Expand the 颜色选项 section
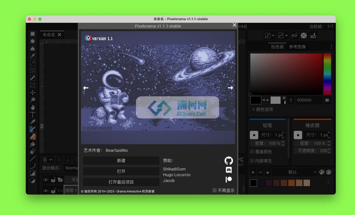 (x=262, y=109)
